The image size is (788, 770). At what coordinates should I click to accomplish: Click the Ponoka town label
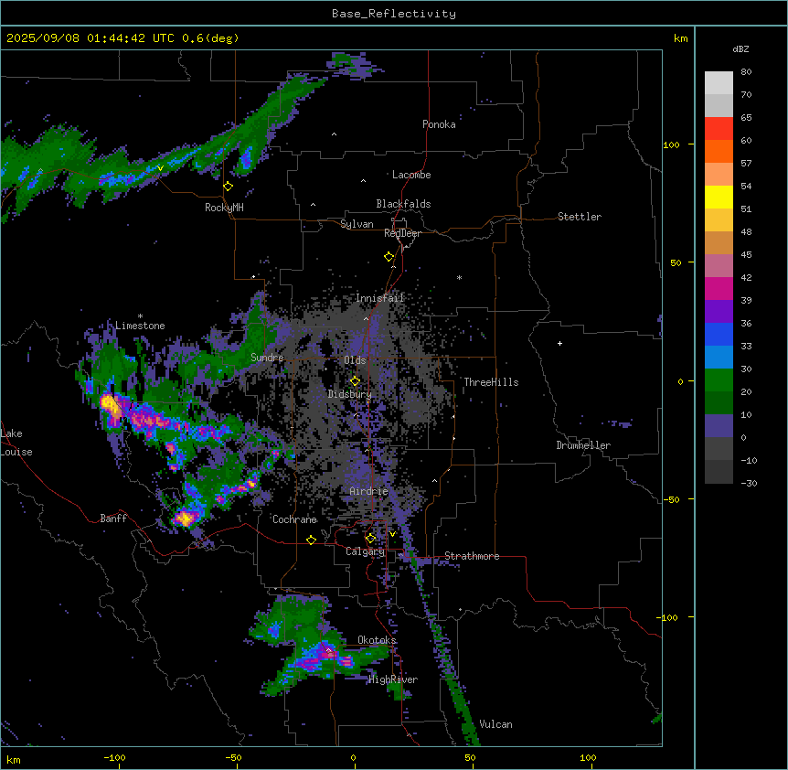(x=439, y=124)
